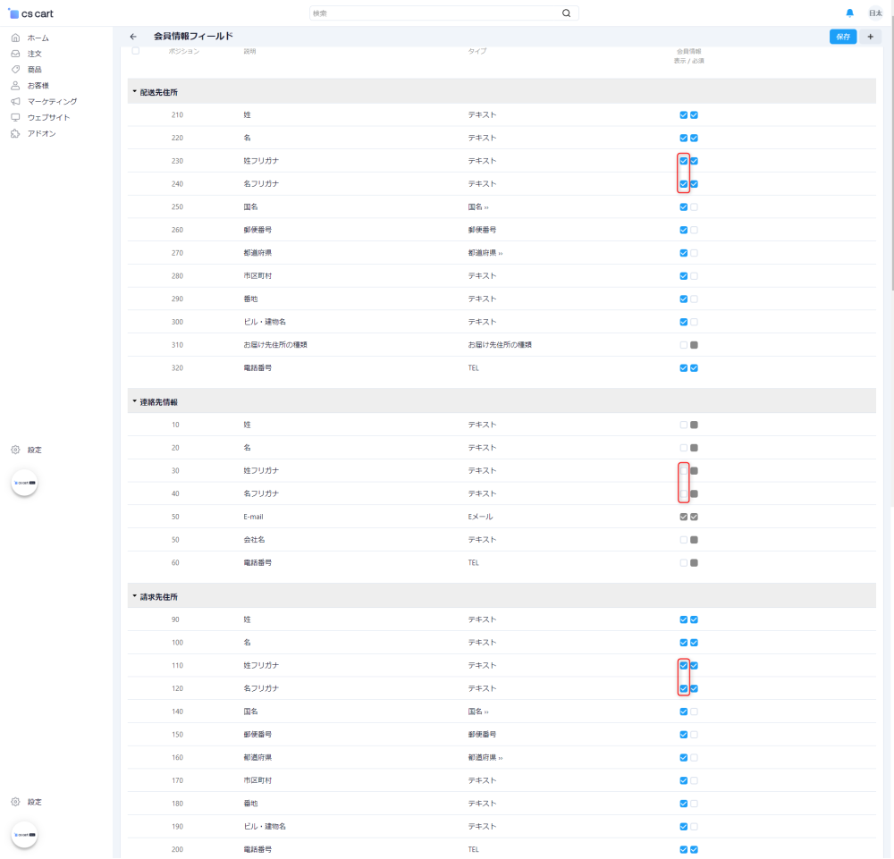This screenshot has width=894, height=859.
Task: Click the upper cs cart round badge
Action: [x=24, y=483]
